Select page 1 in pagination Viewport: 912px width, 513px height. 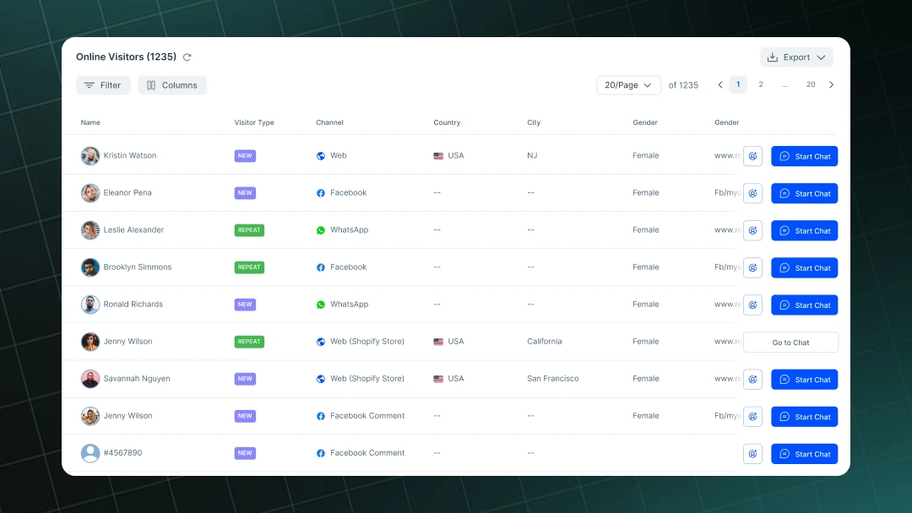coord(738,85)
